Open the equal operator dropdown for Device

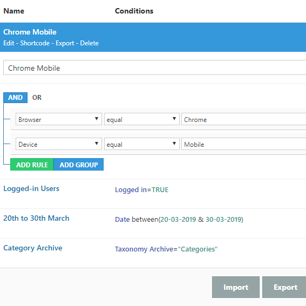(x=142, y=144)
